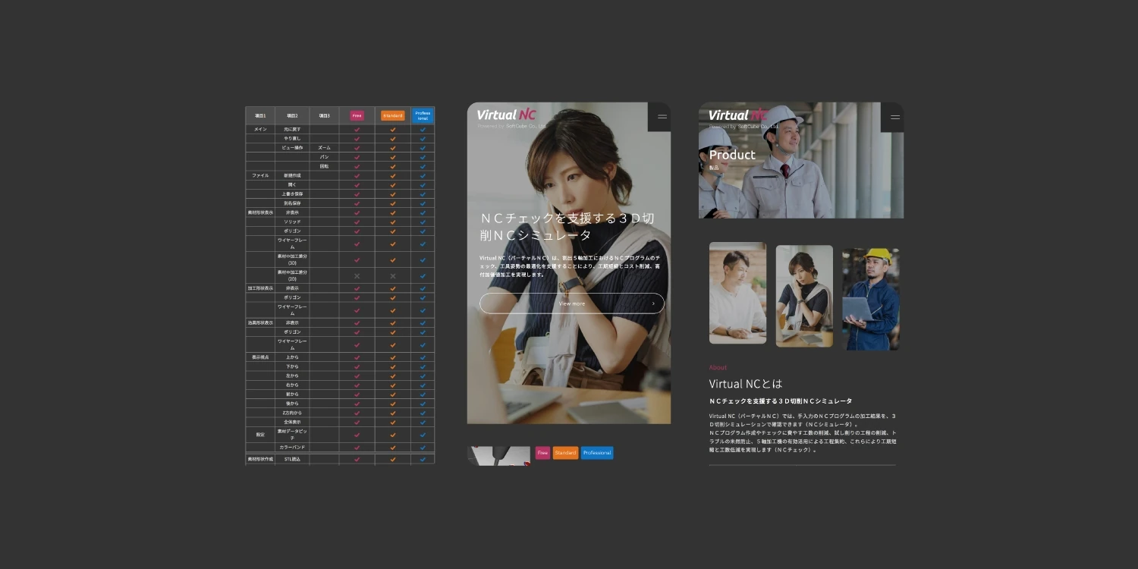Click gray X for Free 2D difference row
Screen dimensions: 1138x569
[357, 276]
